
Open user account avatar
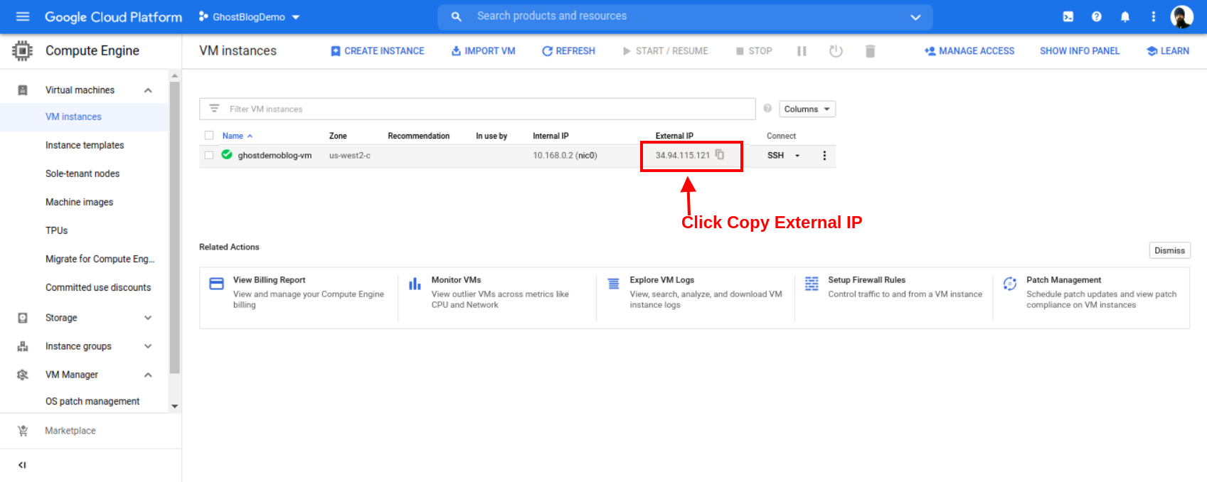coord(1182,16)
